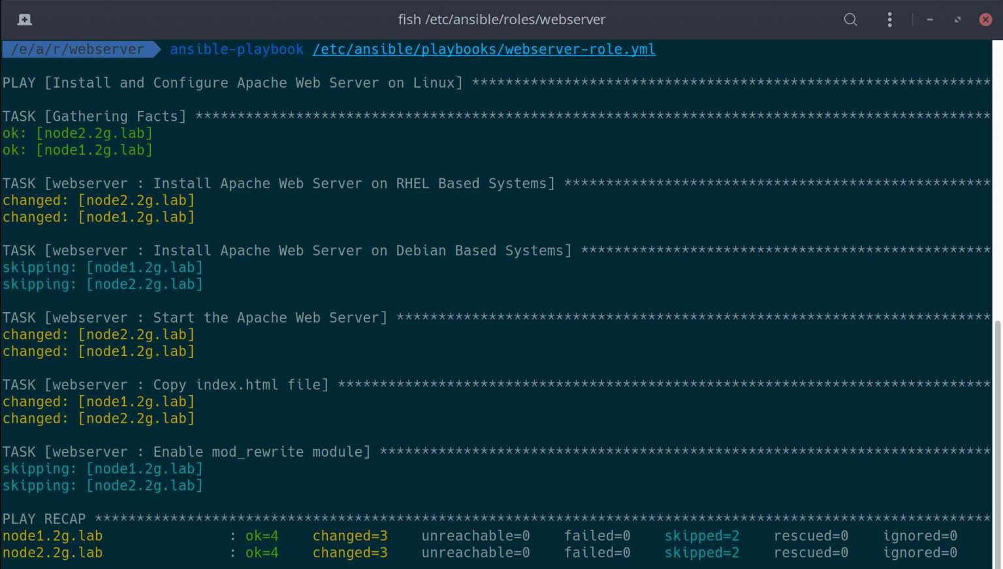
Task: Click ok=4 in node1 recap row
Action: (x=262, y=536)
